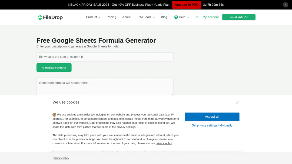Open the Help menu chevron
This screenshot has height=164, width=292.
(188, 17)
